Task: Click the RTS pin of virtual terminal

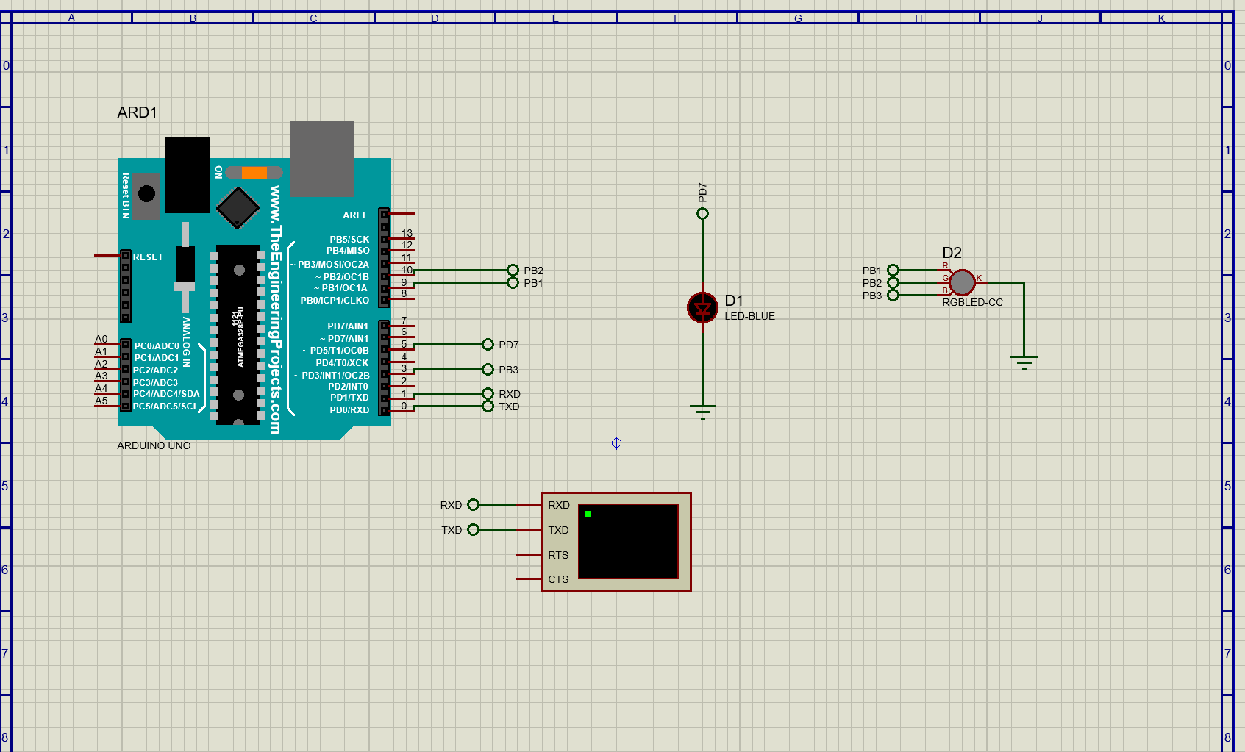Action: pyautogui.click(x=529, y=555)
